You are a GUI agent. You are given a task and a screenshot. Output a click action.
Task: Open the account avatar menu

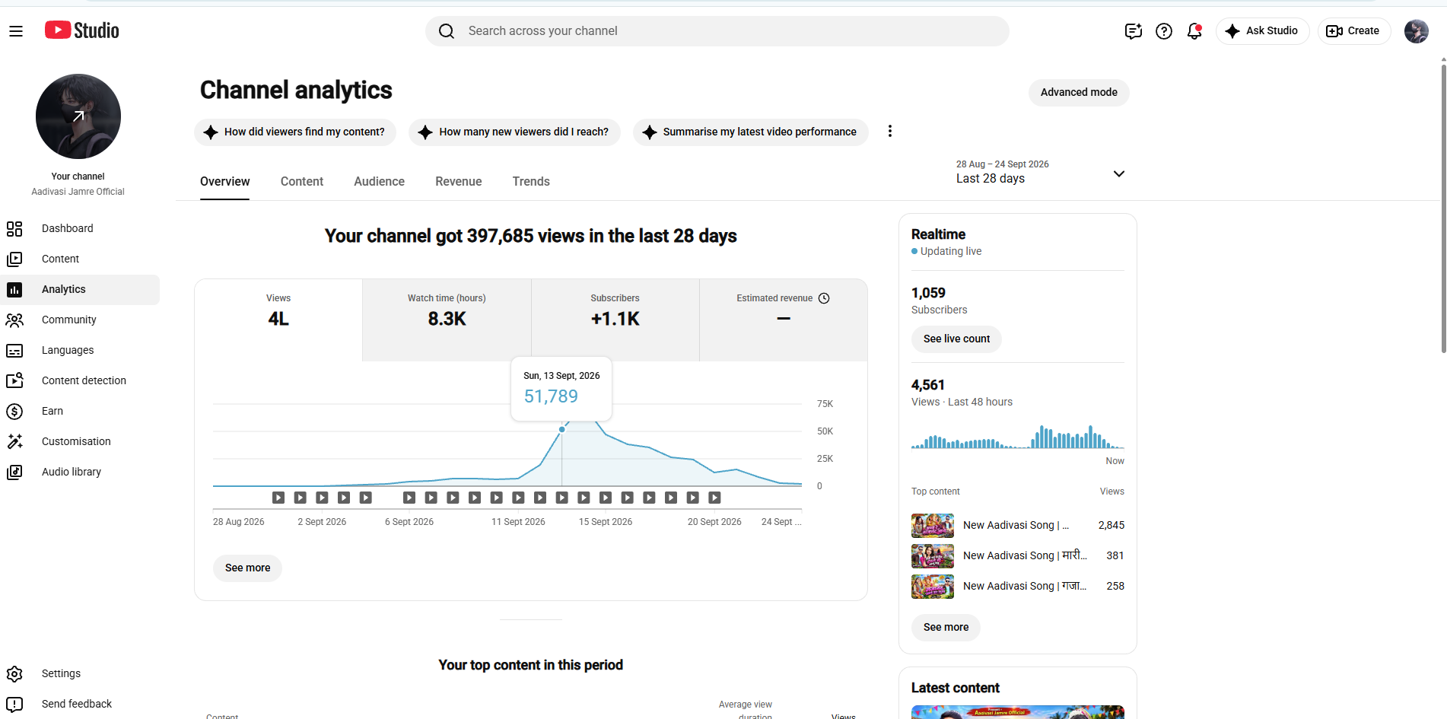[x=1416, y=31]
